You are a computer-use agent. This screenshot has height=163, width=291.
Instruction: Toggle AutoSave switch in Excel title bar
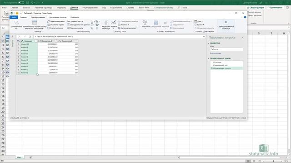point(21,3)
